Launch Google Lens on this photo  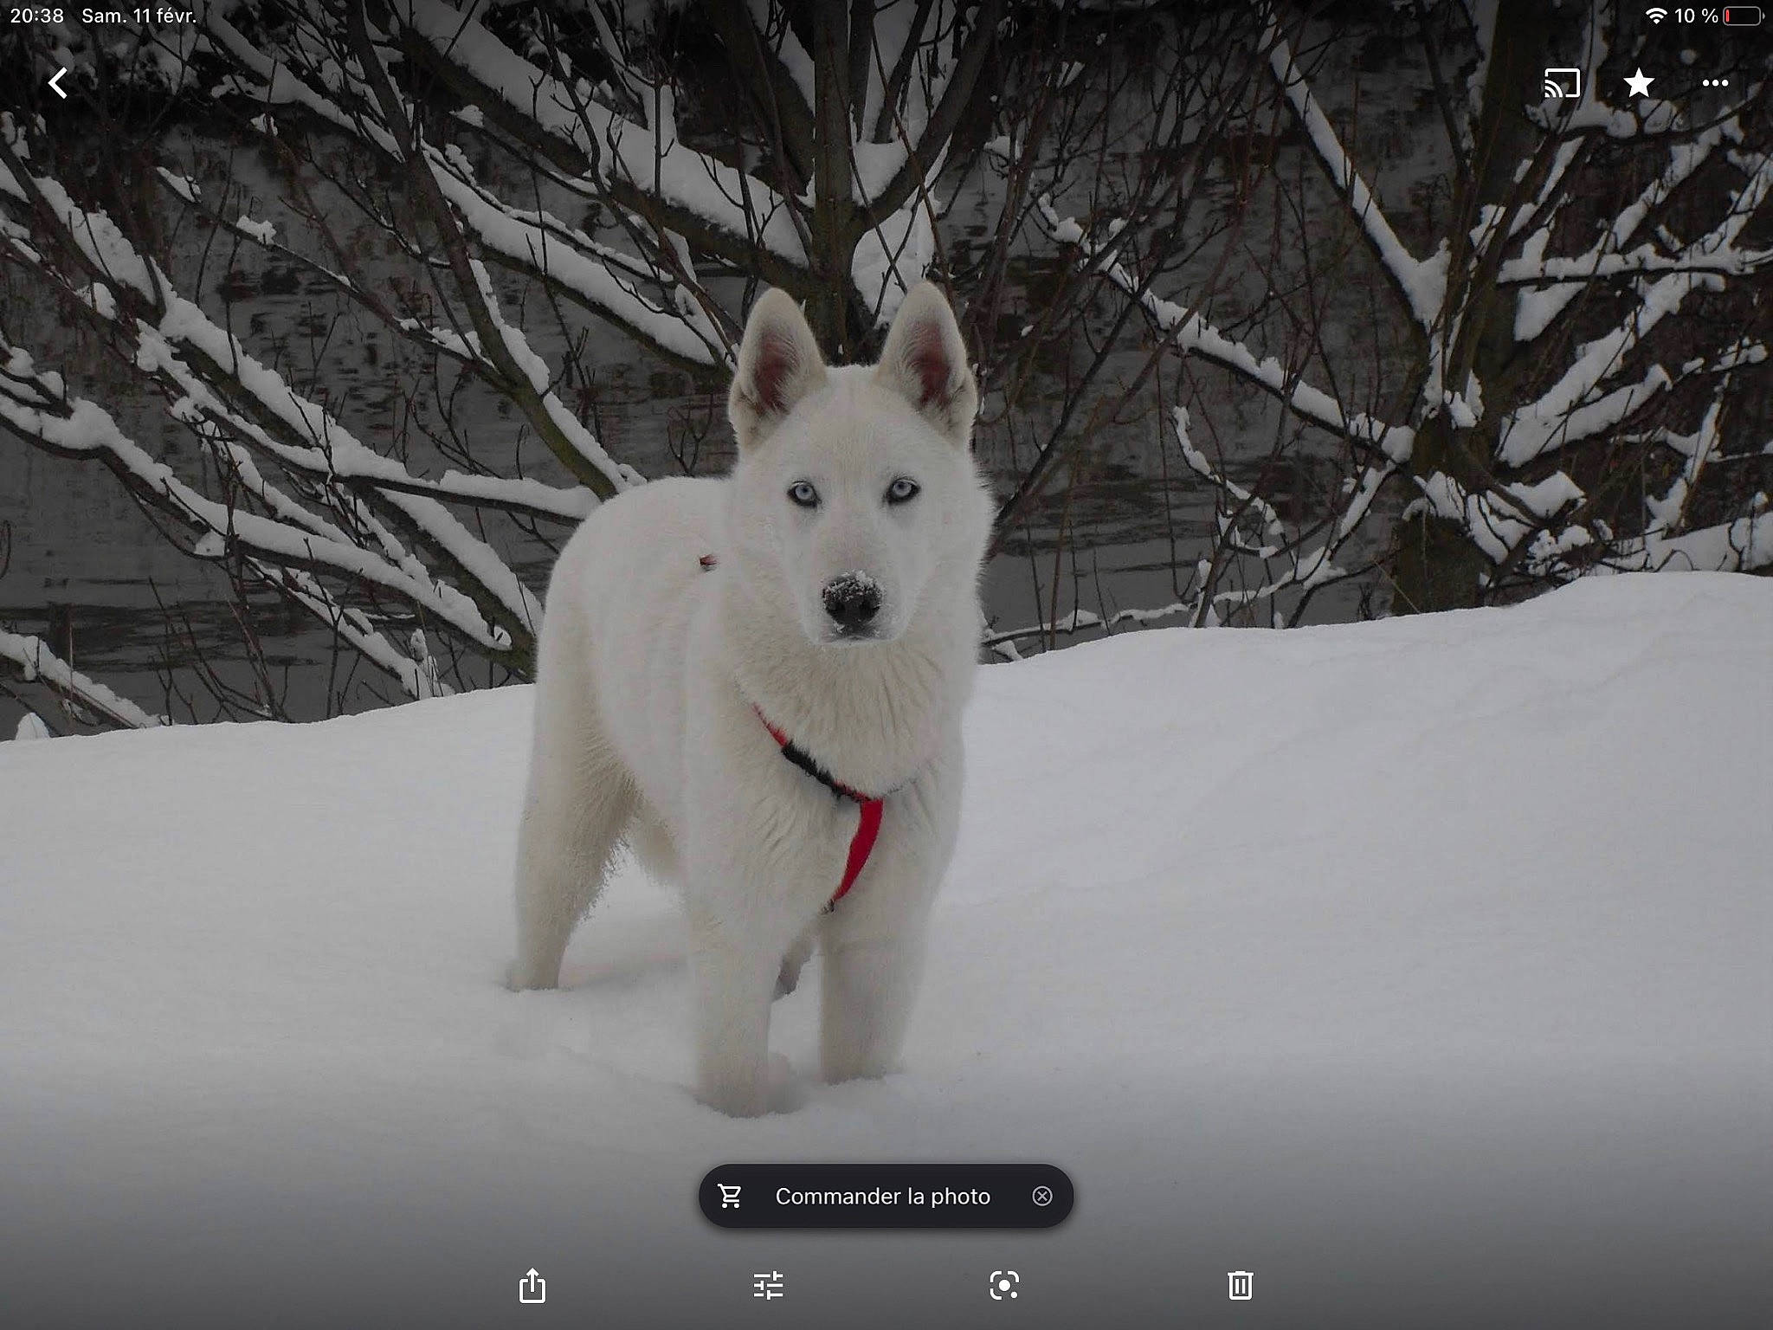click(x=1003, y=1285)
